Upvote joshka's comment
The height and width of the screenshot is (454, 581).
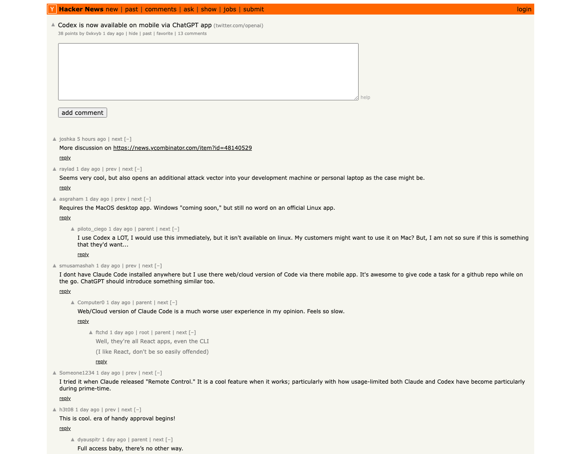point(54,139)
